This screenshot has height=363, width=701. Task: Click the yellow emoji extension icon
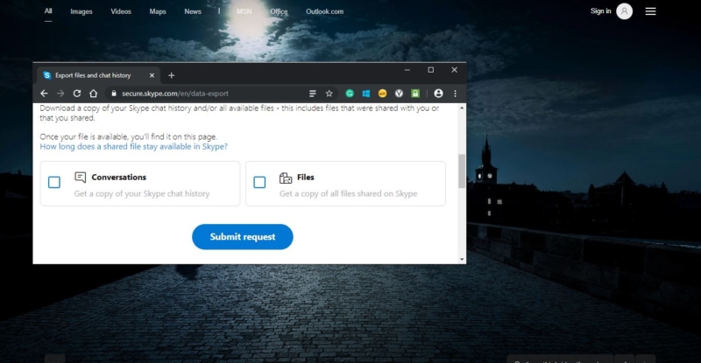click(382, 94)
